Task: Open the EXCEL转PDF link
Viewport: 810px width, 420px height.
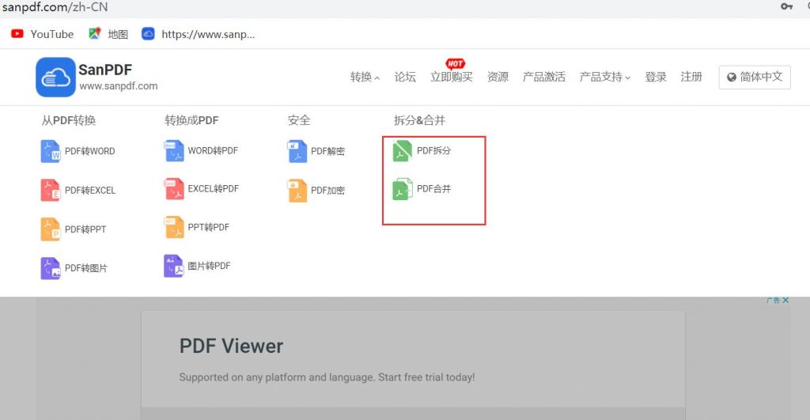Action: pos(214,189)
